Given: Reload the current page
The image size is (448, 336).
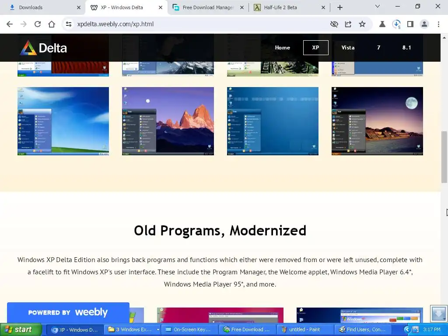Looking at the screenshot, I should (38, 24).
